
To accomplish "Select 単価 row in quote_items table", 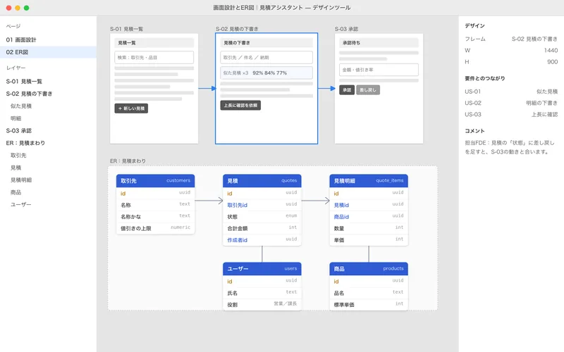I will [x=369, y=240].
